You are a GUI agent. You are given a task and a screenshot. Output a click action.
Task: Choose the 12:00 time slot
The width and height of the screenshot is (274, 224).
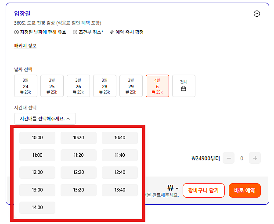click(37, 173)
